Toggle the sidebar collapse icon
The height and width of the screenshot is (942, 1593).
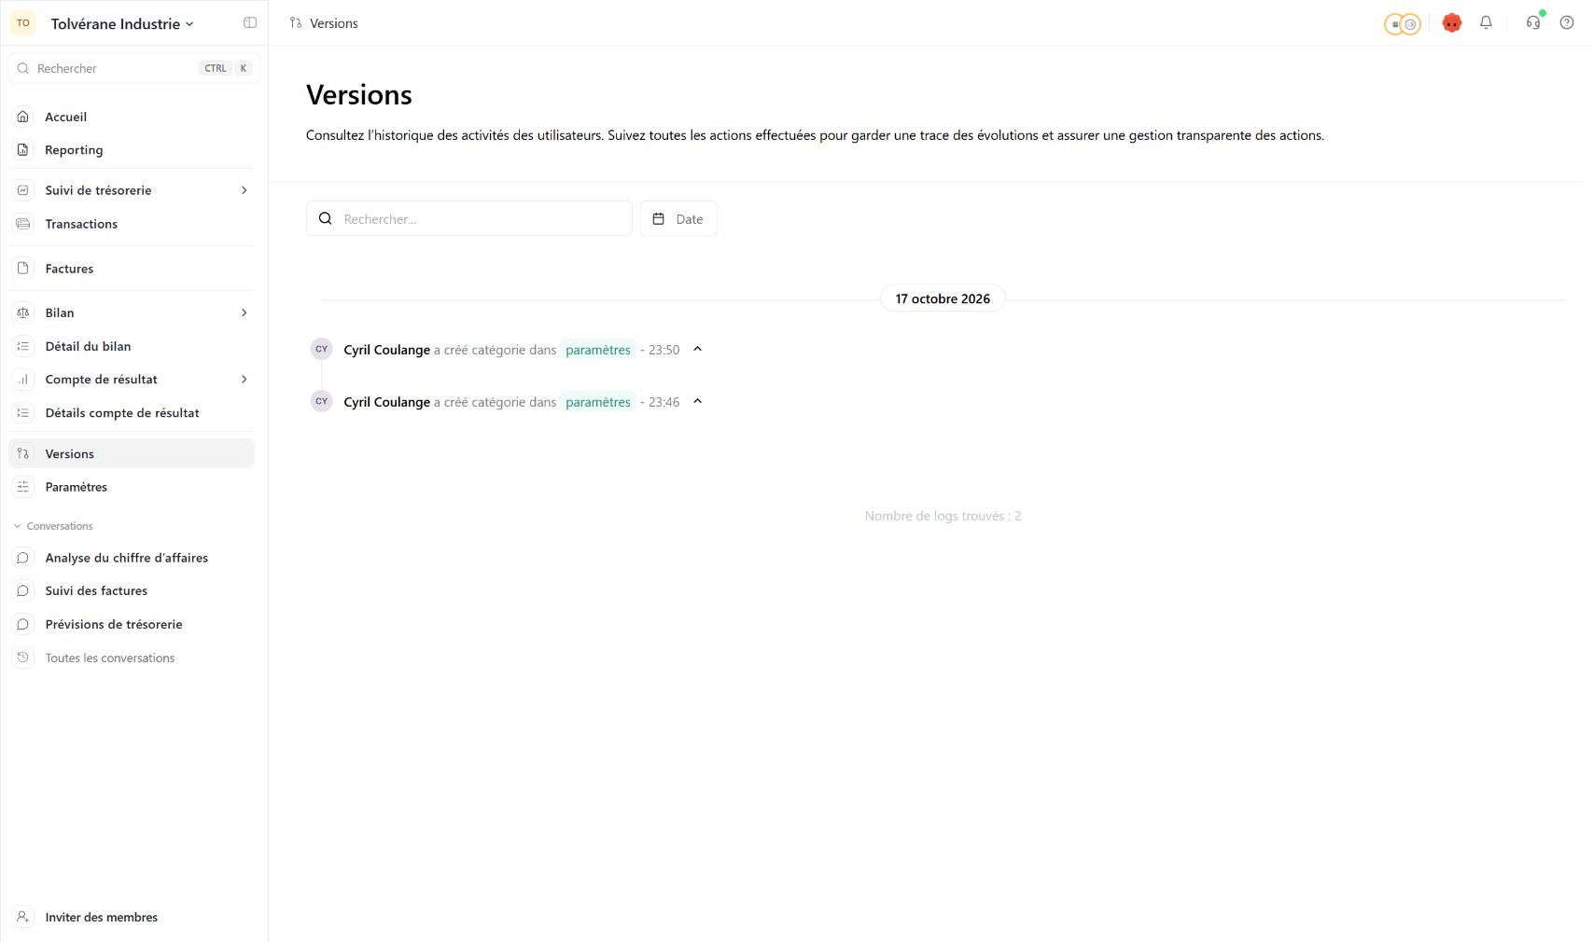coord(250,23)
